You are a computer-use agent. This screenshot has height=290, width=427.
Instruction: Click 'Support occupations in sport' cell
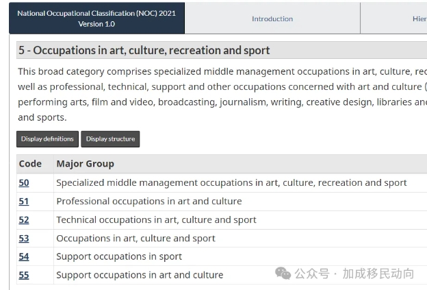(x=240, y=256)
